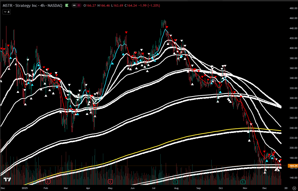Click the green flag icon beside NASDAQ
The height and width of the screenshot is (191, 298).
coord(67,6)
